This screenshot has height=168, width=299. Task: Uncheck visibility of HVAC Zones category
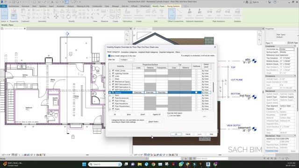113,70
